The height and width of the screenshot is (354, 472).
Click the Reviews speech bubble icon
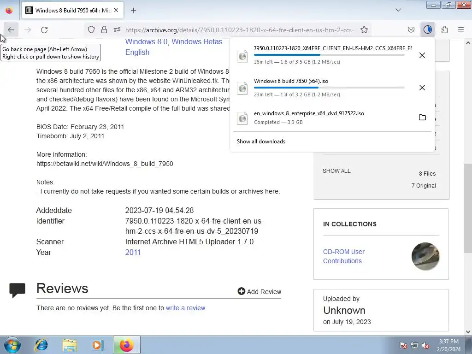click(x=17, y=290)
